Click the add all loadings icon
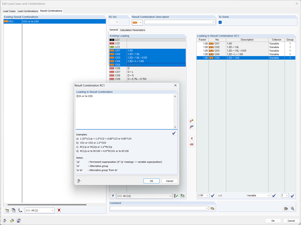The height and width of the screenshot is (225, 301). pyautogui.click(x=191, y=127)
